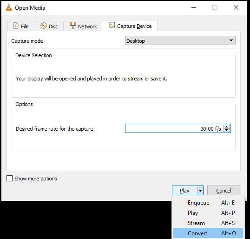This screenshot has width=250, height=239.
Task: Select Enqueue menu entry
Action: click(208, 203)
